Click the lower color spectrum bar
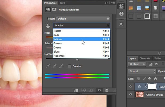This screenshot has width=165, height=107. (x=77, y=78)
